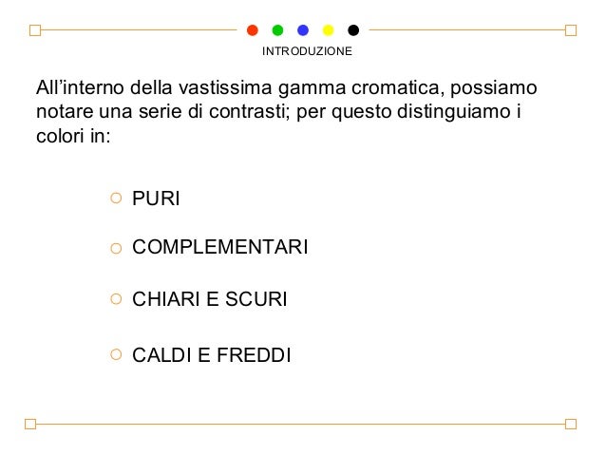Screen dimensions: 606x455
Task: Open the CHIARI E SCURI item
Action: 210,299
